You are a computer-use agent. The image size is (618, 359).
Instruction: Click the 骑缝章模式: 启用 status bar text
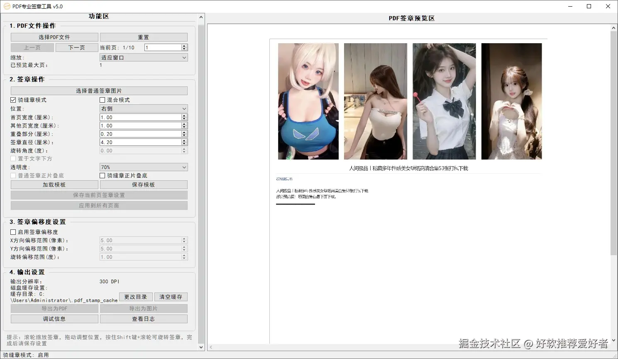click(26, 355)
